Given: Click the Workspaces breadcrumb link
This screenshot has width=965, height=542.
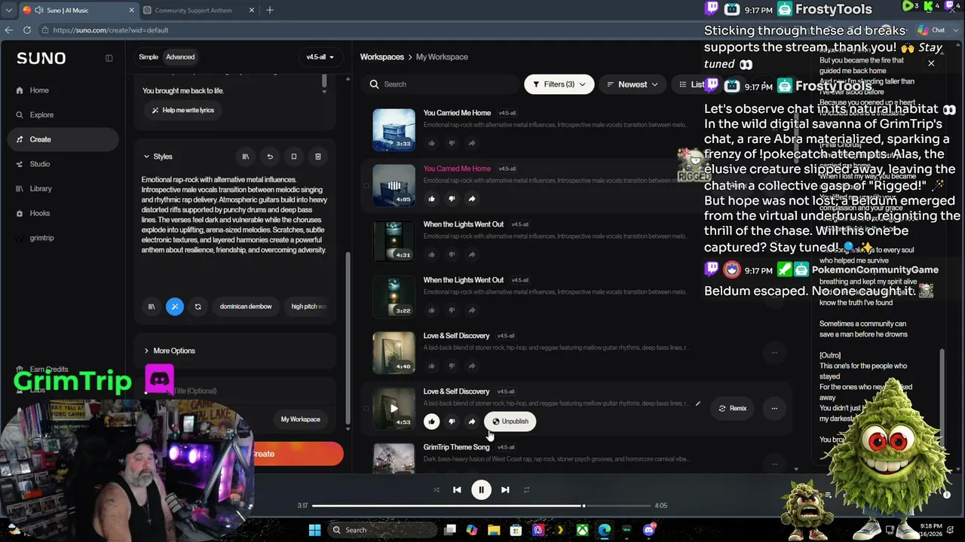Looking at the screenshot, I should tap(382, 57).
